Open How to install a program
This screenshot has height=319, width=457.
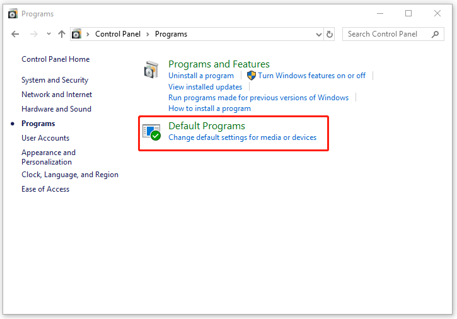pyautogui.click(x=209, y=108)
